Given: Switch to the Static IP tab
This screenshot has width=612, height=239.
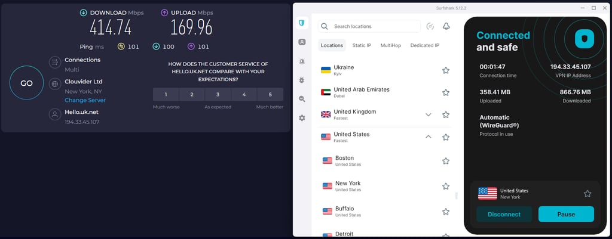Looking at the screenshot, I should (362, 45).
